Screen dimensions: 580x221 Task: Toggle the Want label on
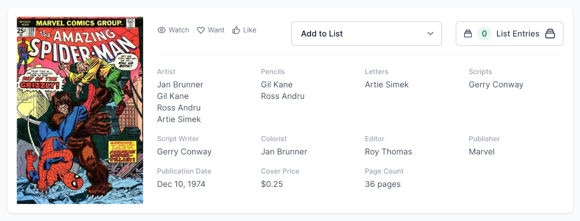pyautogui.click(x=216, y=30)
